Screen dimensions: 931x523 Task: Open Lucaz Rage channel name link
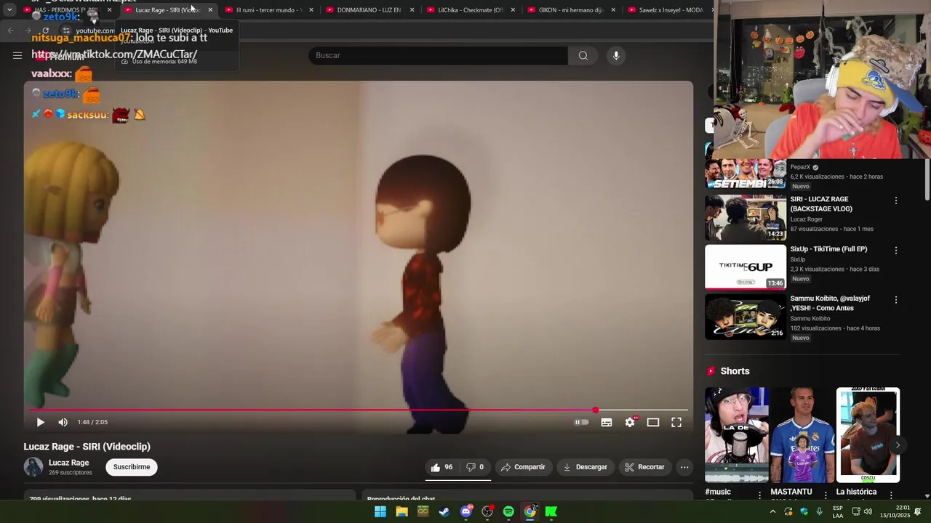[x=69, y=463]
